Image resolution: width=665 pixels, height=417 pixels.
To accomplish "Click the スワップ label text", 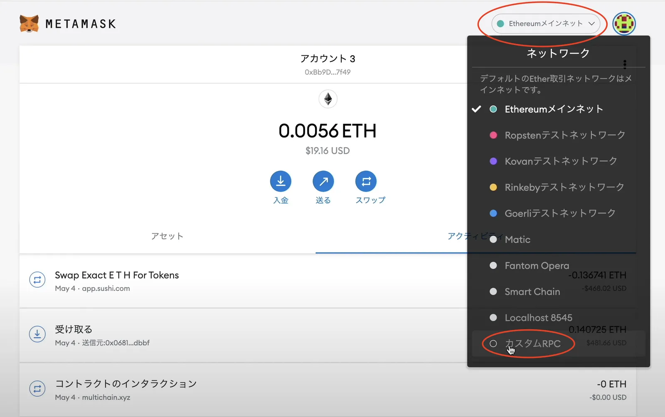I will click(370, 200).
